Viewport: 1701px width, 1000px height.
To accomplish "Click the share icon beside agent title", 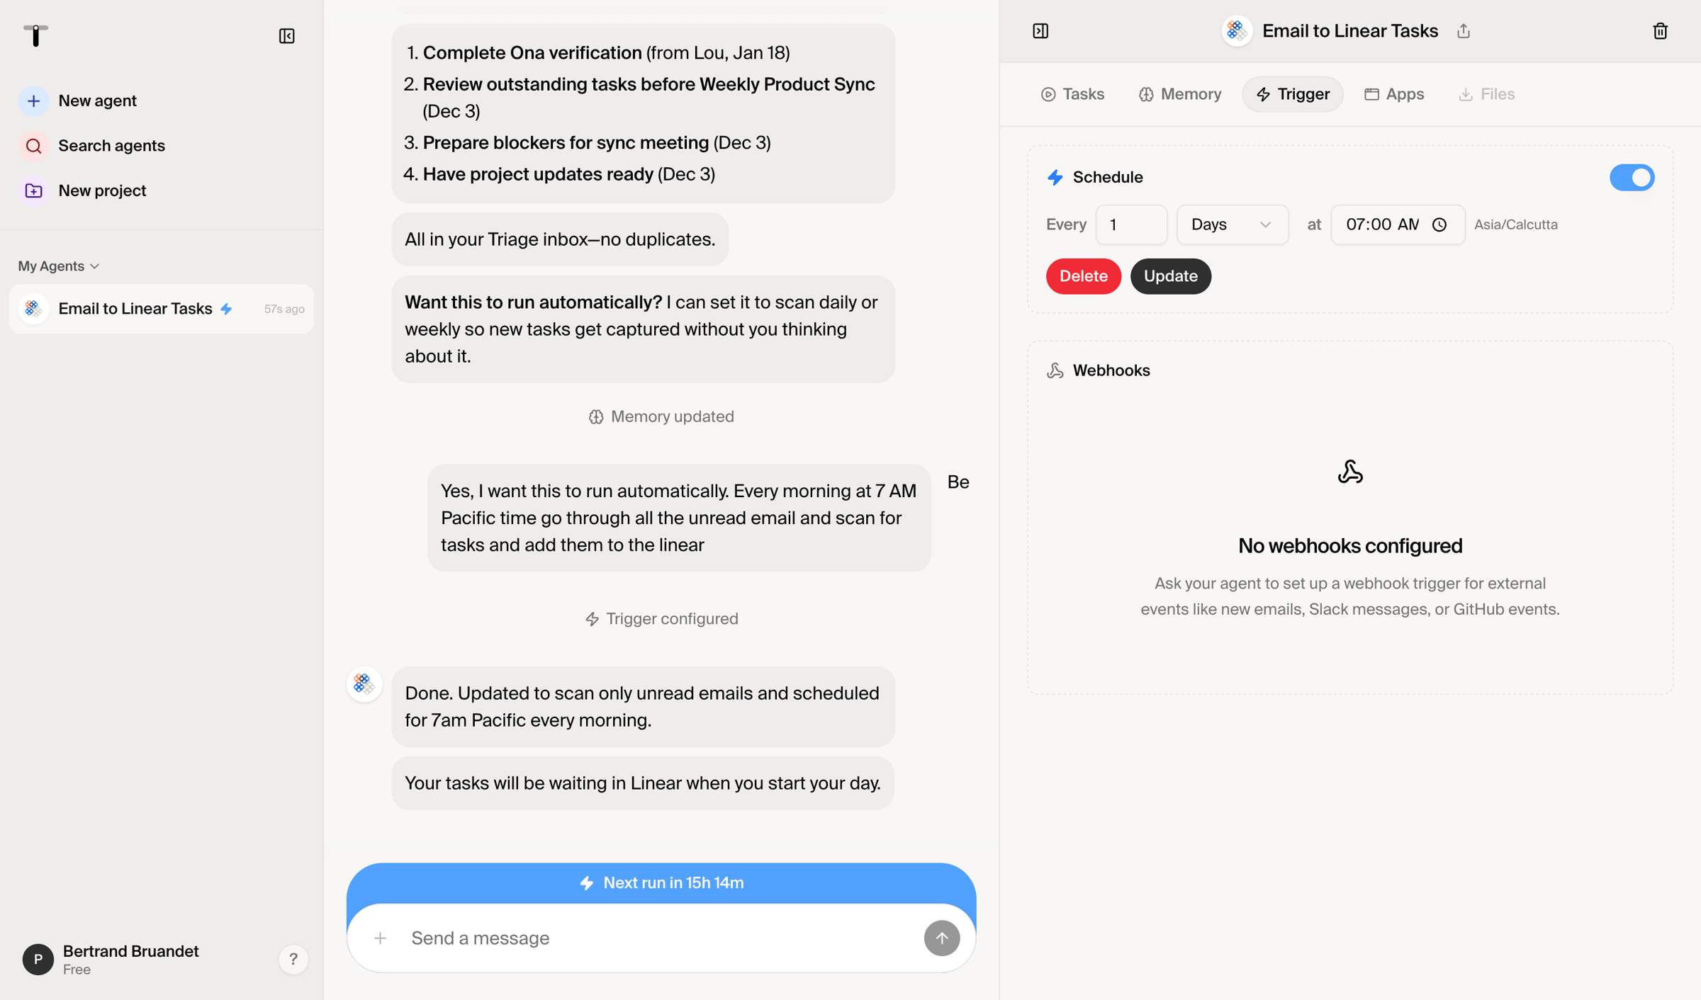I will [x=1464, y=31].
